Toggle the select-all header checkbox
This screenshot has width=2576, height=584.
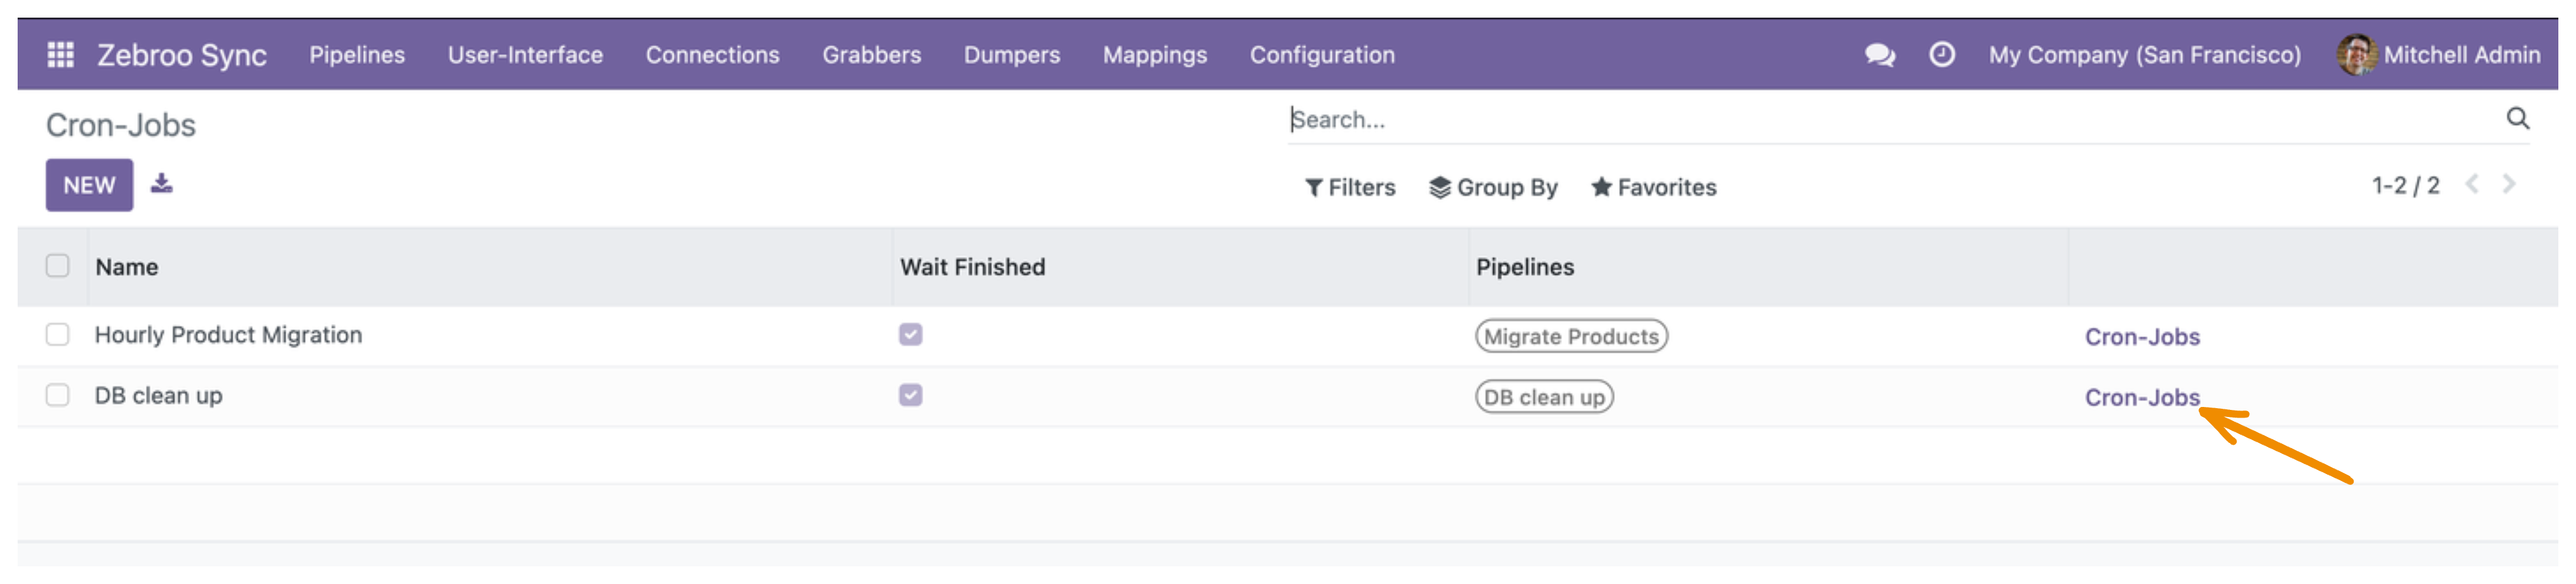[x=57, y=265]
